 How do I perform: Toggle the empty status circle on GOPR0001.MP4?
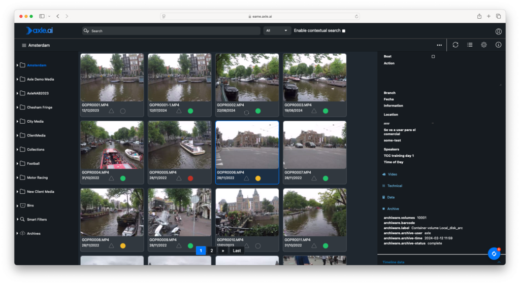point(123,111)
